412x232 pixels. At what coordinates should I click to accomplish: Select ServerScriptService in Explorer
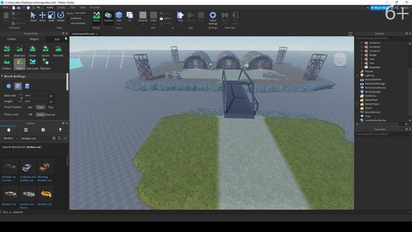tap(375, 88)
